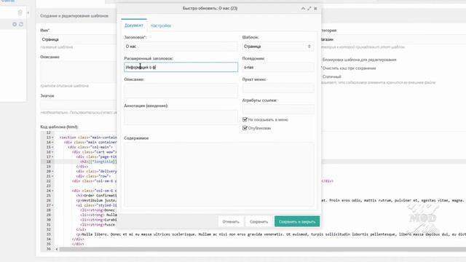Focus the Расширенный заголовок input field
Viewport: 466px width, 262px height.
tap(181, 67)
